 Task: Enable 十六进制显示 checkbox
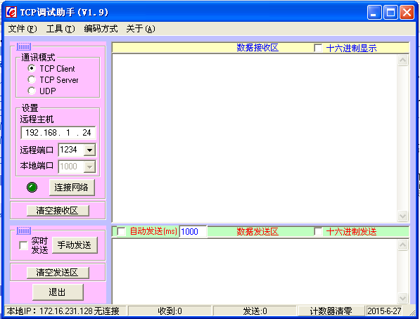coord(318,48)
